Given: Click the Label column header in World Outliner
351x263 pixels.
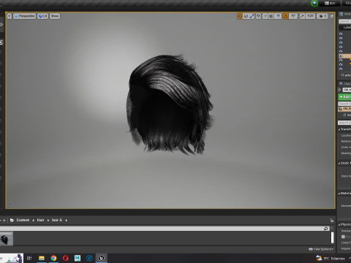Looking at the screenshot, I should (347, 28).
